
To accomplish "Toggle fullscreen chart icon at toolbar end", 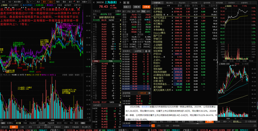I will click(x=90, y=2).
